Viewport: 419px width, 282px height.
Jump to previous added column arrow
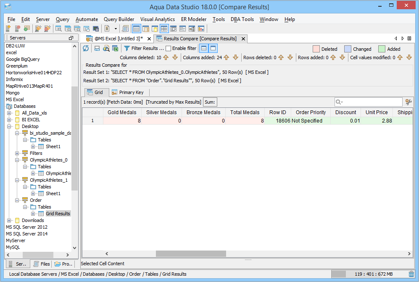pos(227,57)
